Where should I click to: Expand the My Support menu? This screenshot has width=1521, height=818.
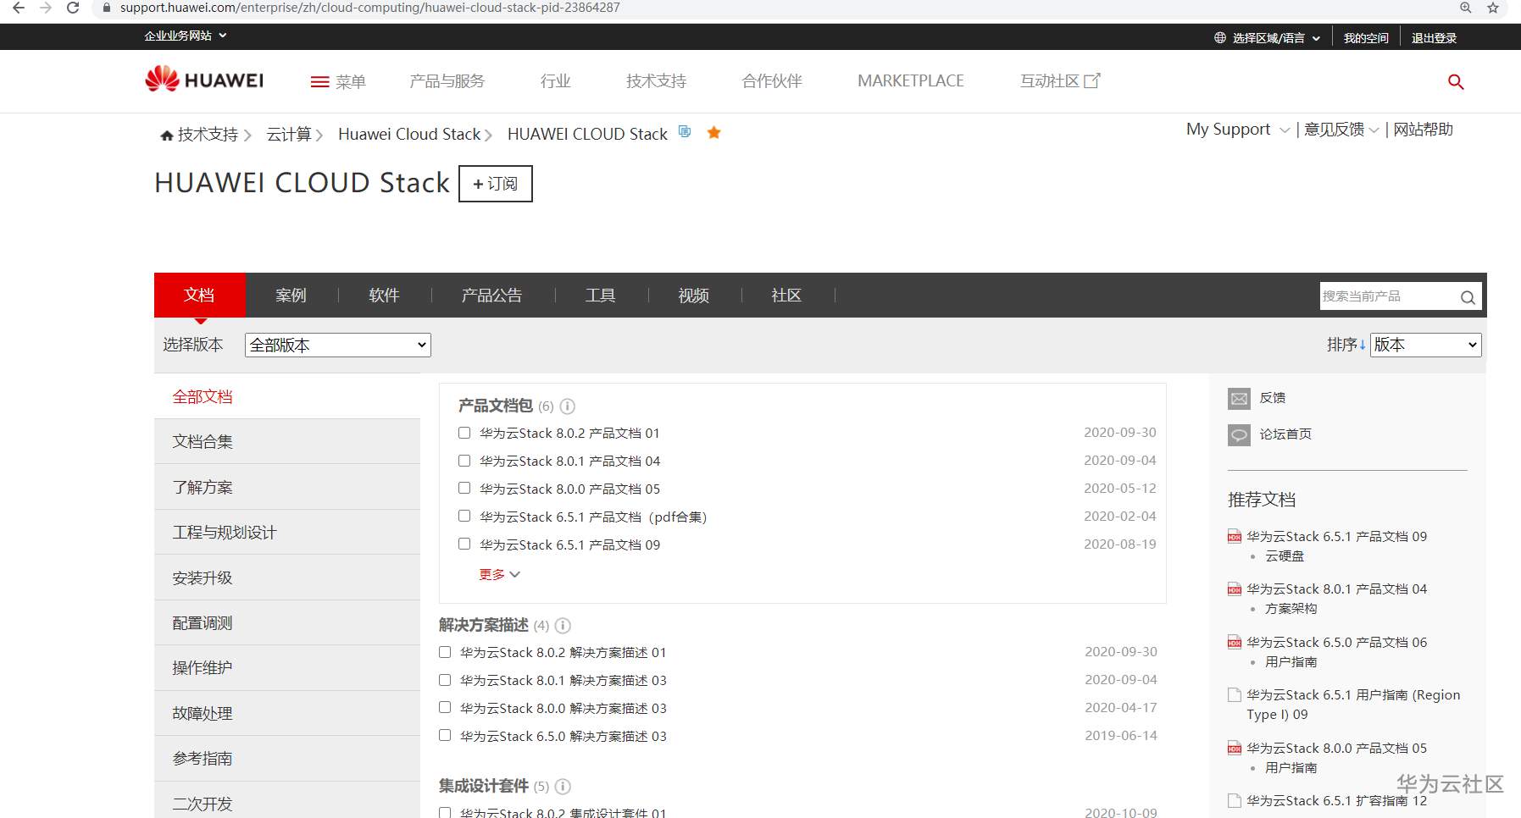point(1238,130)
